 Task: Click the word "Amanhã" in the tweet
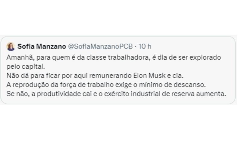(18, 57)
